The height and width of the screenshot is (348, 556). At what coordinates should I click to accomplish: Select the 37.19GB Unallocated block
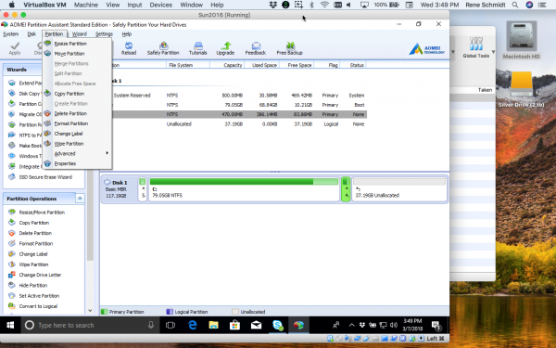click(399, 189)
